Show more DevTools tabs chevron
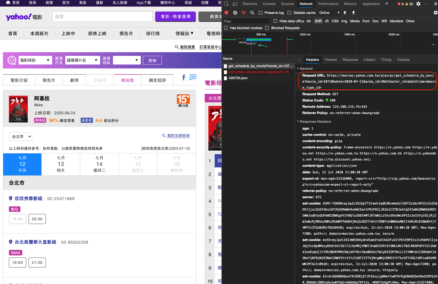The width and height of the screenshot is (438, 284). (x=387, y=4)
